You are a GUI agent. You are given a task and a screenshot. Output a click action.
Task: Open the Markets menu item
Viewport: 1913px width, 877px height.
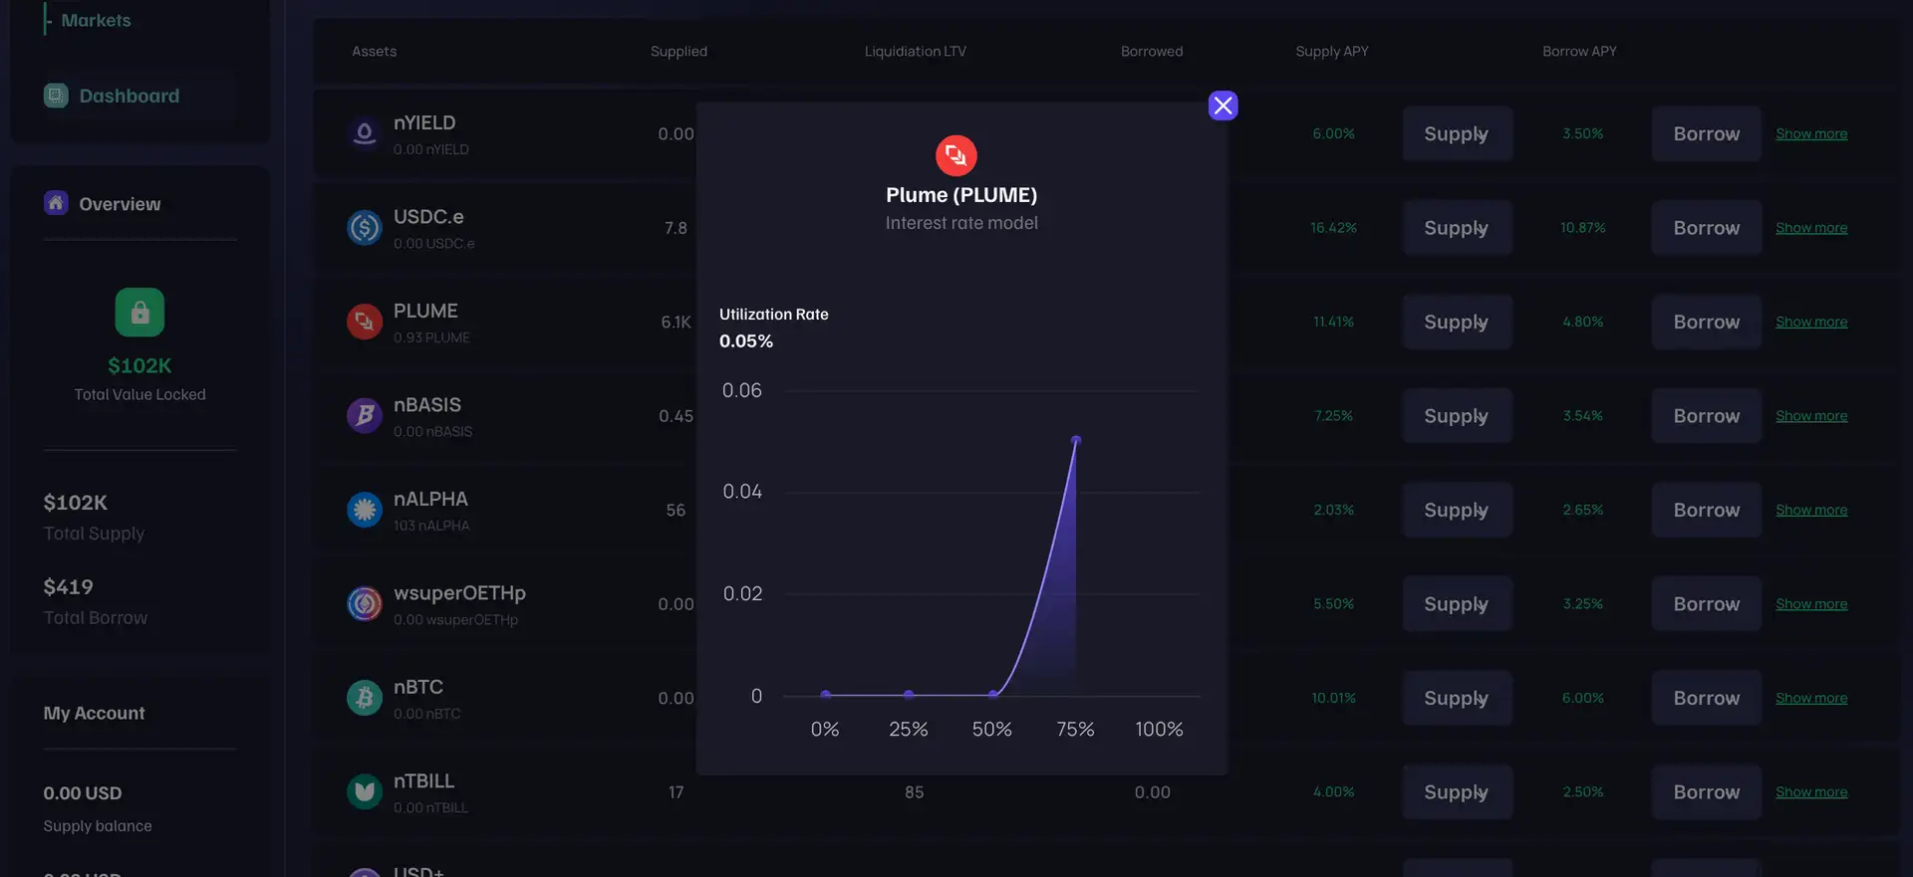tap(96, 20)
